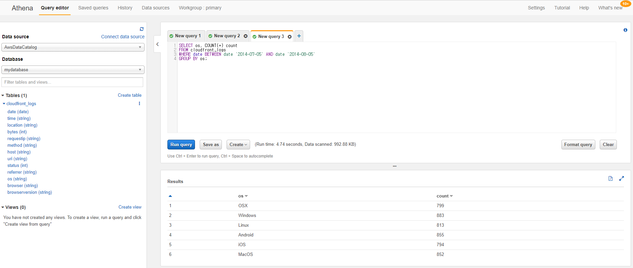633x268 pixels.
Task: Click the Save as button
Action: tap(211, 145)
